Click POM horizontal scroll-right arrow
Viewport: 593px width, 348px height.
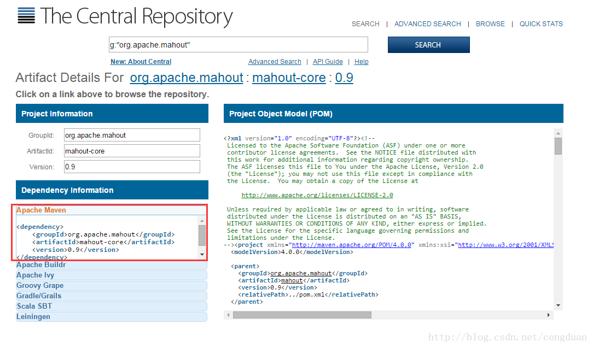pos(549,315)
